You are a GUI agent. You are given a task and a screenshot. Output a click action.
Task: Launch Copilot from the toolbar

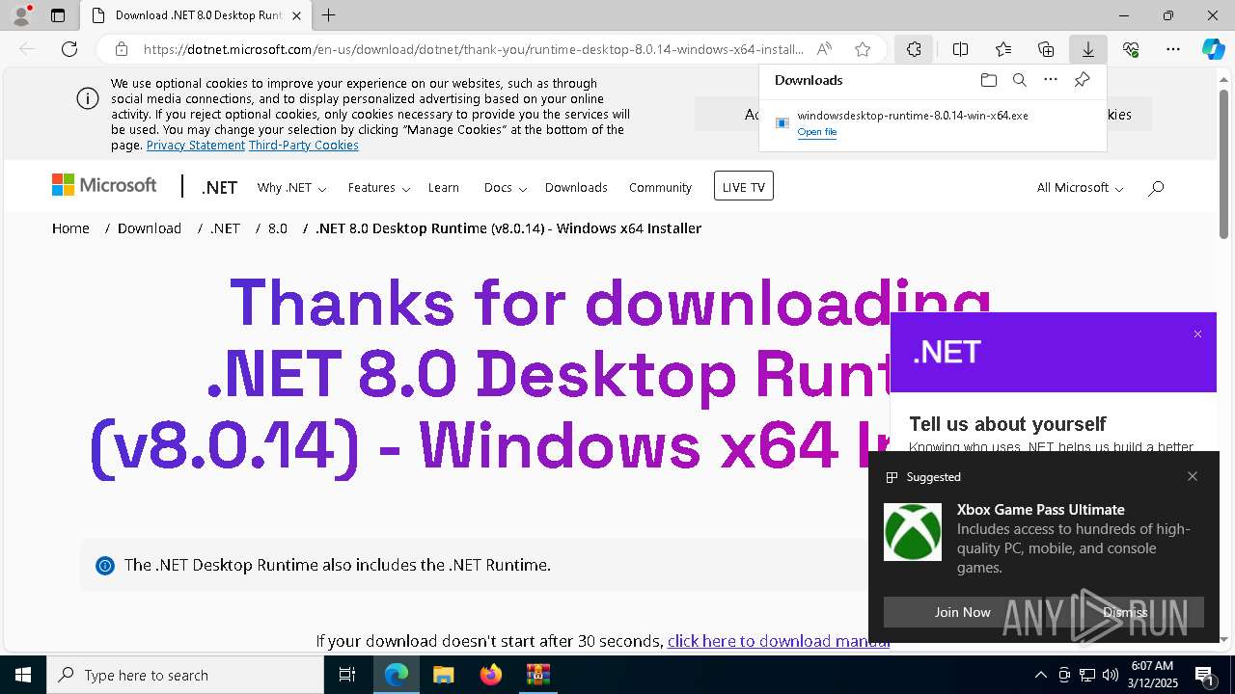tap(1213, 49)
